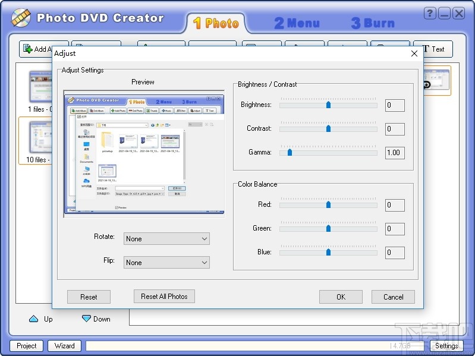Screen dimensions: 475x356
Task: Open Settings in the bottom bar
Action: tap(446, 346)
